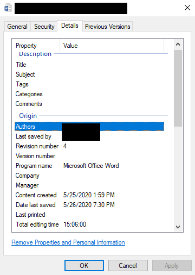The image size is (195, 275).
Task: Click the 5/26/2020 7:30 PM value
Action: click(x=89, y=205)
